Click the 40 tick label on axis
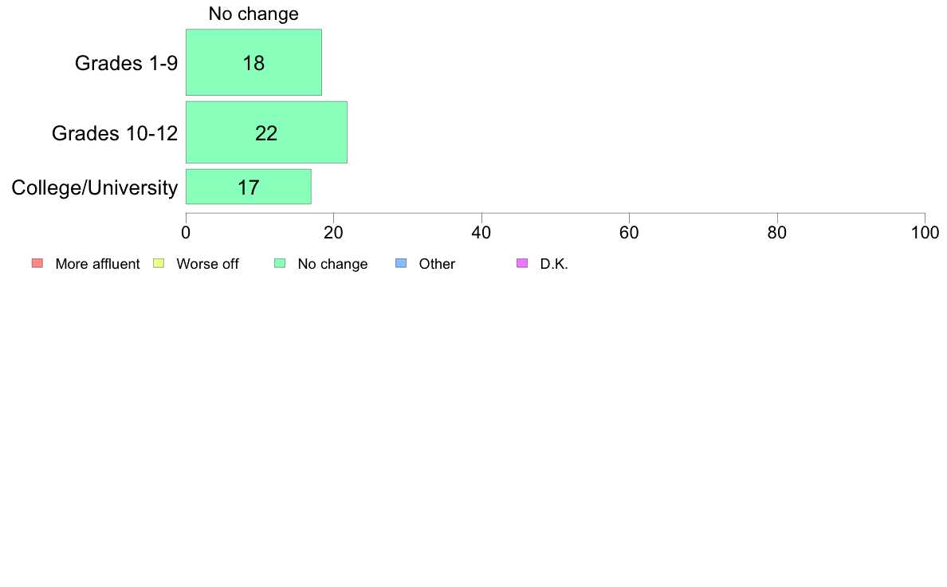947x587 pixels. (x=481, y=233)
